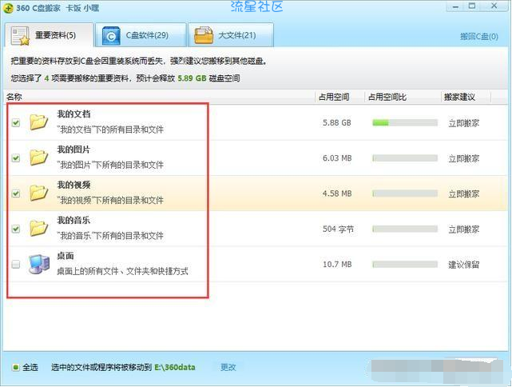This screenshot has width=512, height=387.
Task: Click the 占用空间比 column header
Action: (x=387, y=97)
